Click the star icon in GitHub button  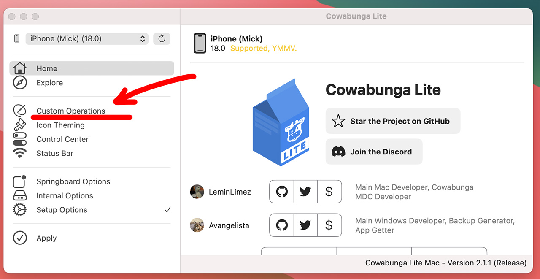pyautogui.click(x=338, y=121)
